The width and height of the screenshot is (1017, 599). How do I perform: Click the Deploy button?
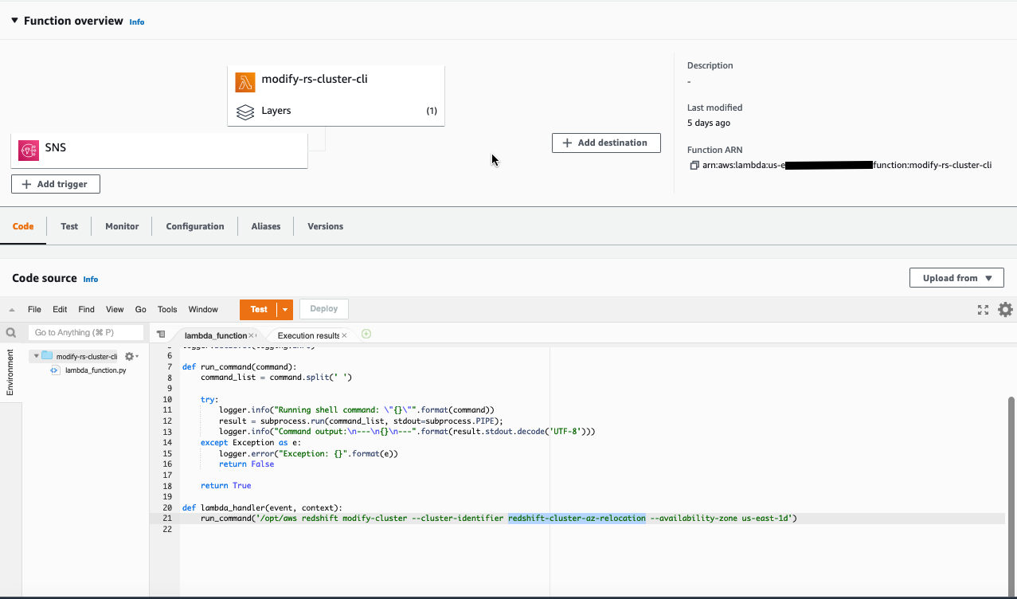point(324,309)
